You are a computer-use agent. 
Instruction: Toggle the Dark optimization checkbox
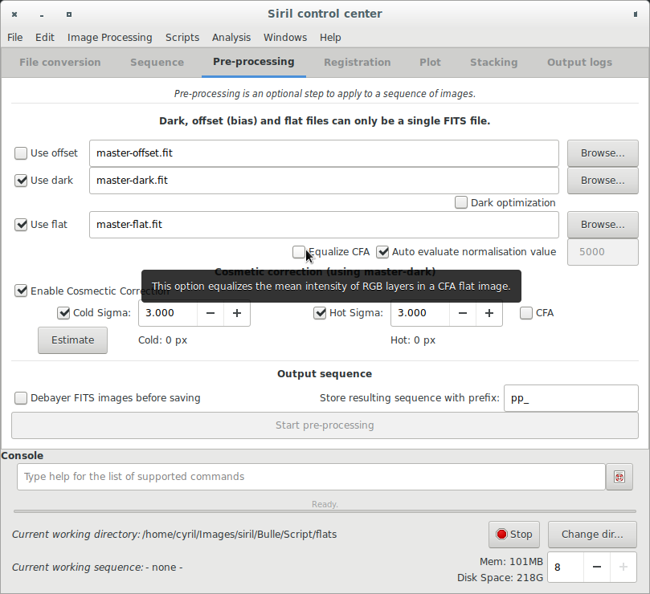coord(461,203)
